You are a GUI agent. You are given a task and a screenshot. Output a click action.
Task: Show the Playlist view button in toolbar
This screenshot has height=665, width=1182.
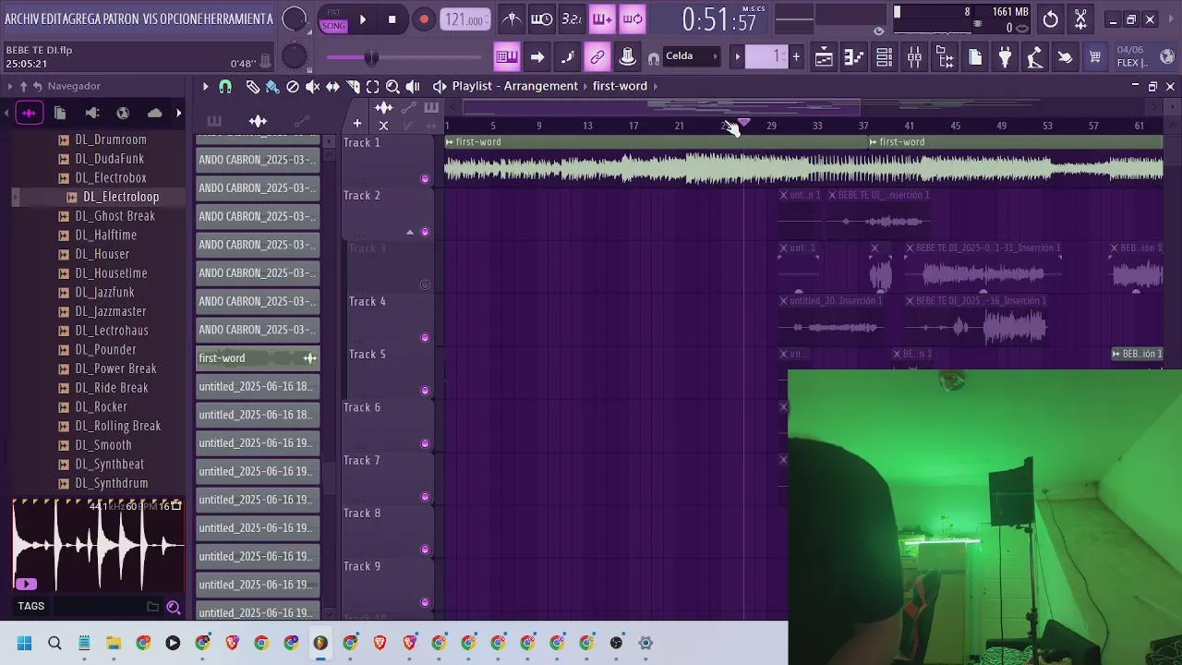pos(824,57)
